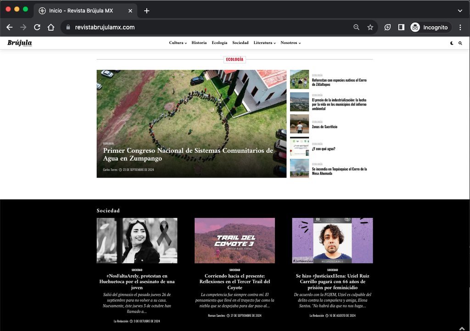The height and width of the screenshot is (331, 470).
Task: Expand the tab search chevron
Action: pyautogui.click(x=460, y=11)
